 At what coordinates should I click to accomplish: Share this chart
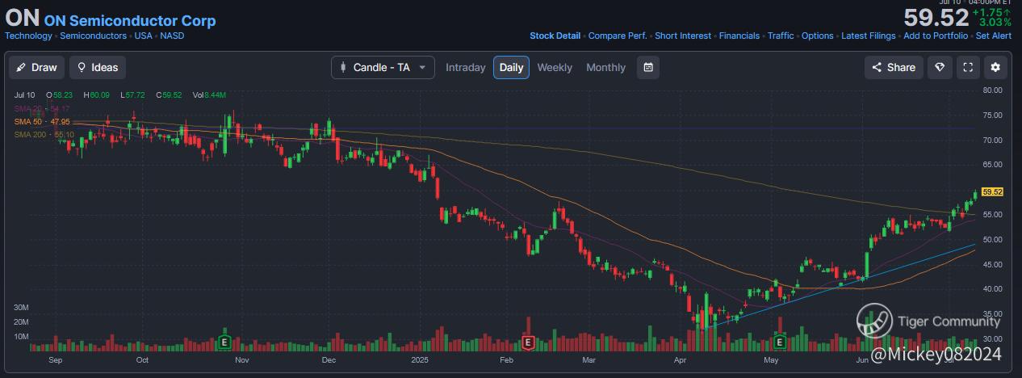(894, 67)
